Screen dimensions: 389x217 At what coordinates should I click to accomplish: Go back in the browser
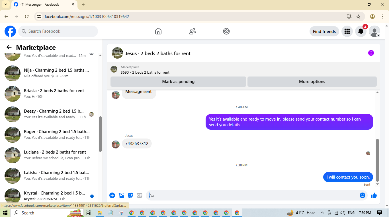[x=6, y=16]
